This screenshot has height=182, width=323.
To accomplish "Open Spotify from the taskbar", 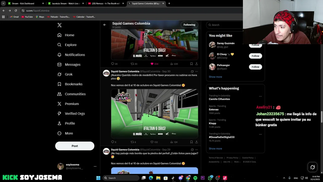I will (x=195, y=178).
